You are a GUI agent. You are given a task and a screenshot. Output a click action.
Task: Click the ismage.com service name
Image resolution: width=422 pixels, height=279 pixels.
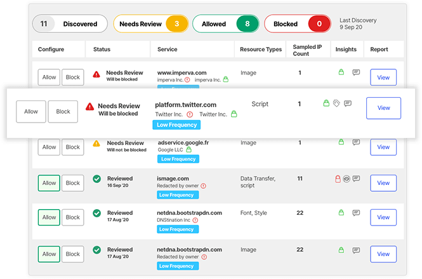(x=173, y=179)
